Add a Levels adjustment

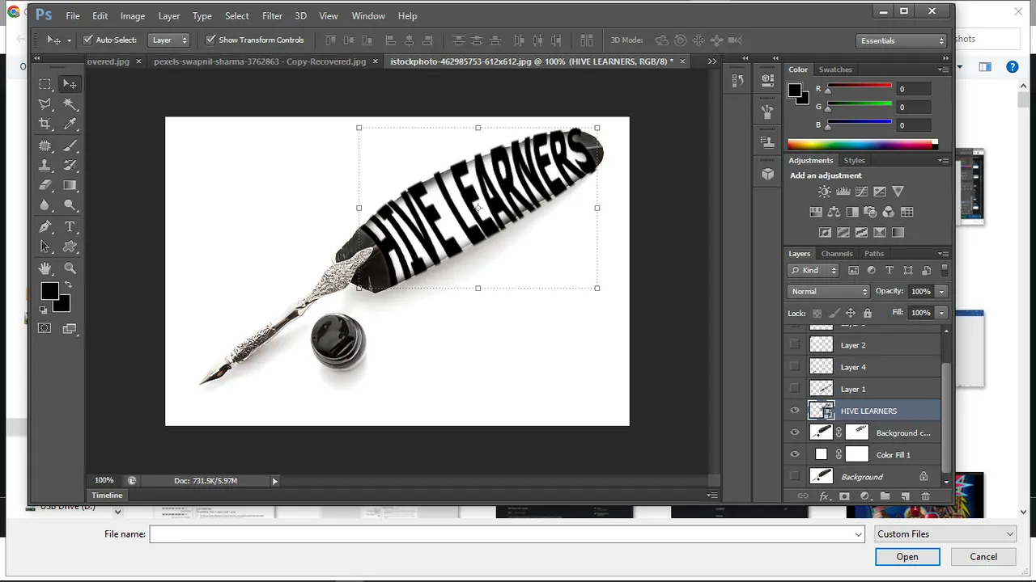pyautogui.click(x=843, y=192)
